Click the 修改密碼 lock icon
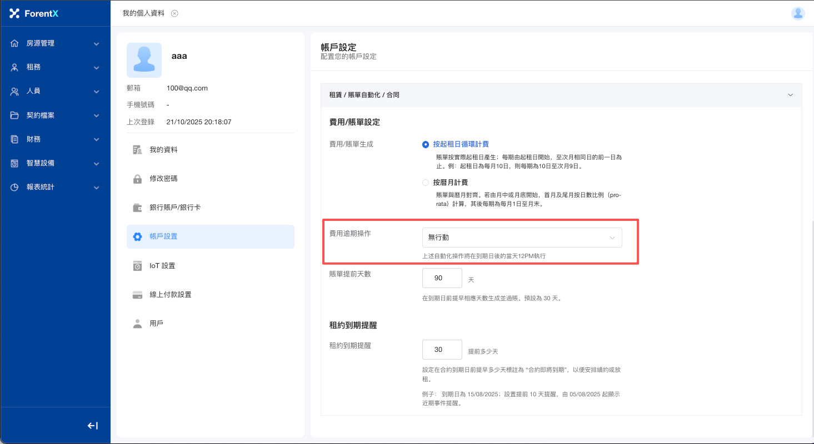 pos(137,179)
